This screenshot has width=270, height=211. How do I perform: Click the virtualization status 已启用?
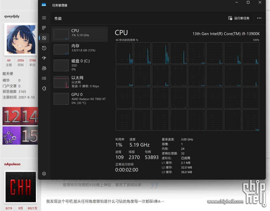click(x=186, y=158)
